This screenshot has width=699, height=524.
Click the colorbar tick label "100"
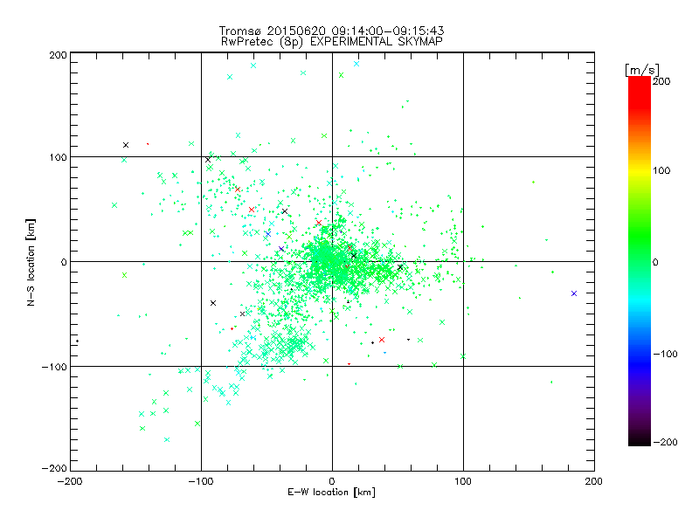661,170
